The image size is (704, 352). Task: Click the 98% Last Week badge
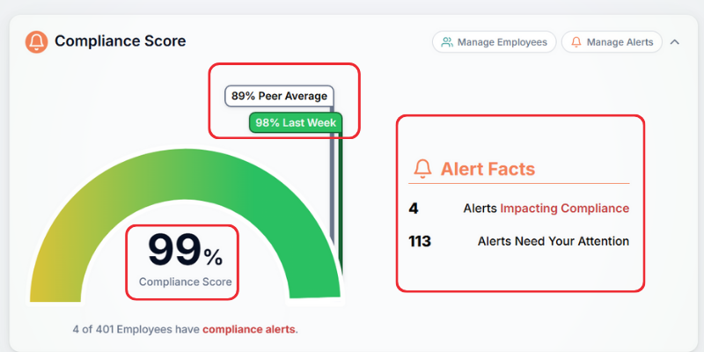pos(296,122)
